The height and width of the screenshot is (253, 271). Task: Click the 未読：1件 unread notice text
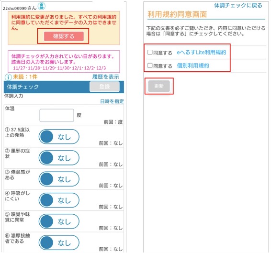[25, 77]
